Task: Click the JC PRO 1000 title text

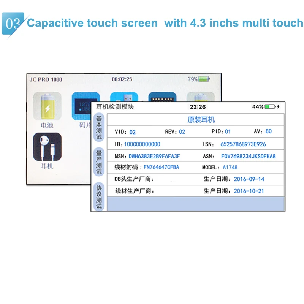Action: pyautogui.click(x=46, y=79)
